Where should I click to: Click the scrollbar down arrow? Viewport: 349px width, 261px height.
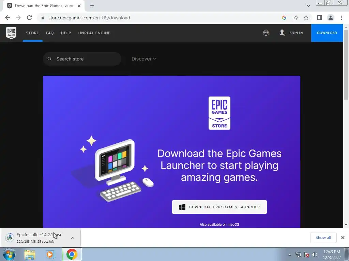pyautogui.click(x=346, y=225)
